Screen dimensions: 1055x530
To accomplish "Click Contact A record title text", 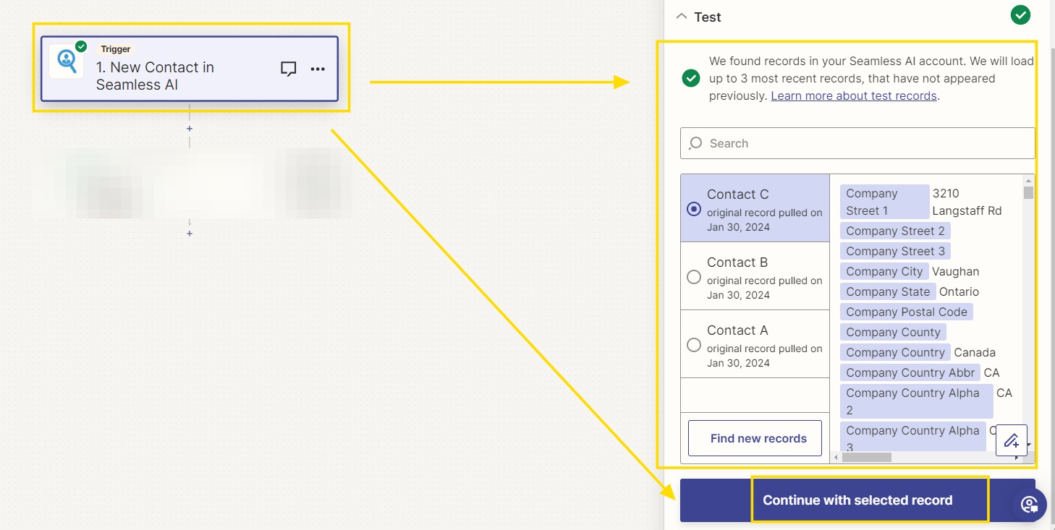I will 737,330.
